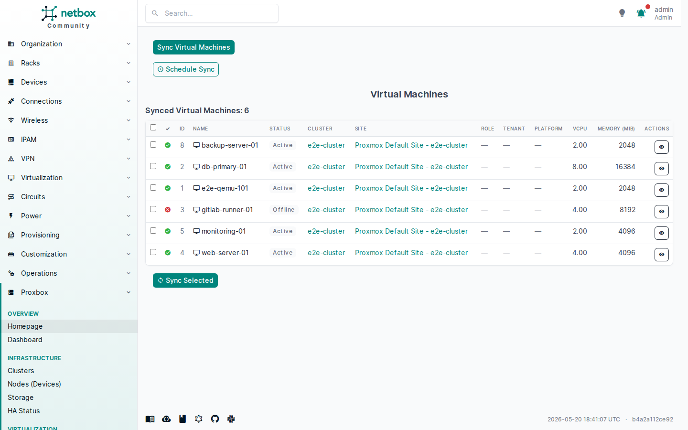688x430 pixels.
Task: Expand the Organization menu chevron
Action: [129, 44]
